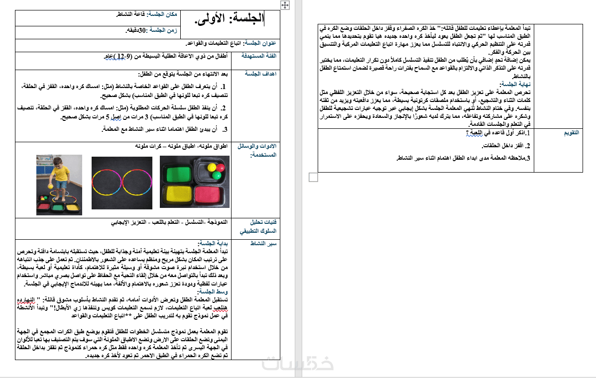
Task: Click the underlined heading "بداية الجلسة:"
Action: [213, 243]
